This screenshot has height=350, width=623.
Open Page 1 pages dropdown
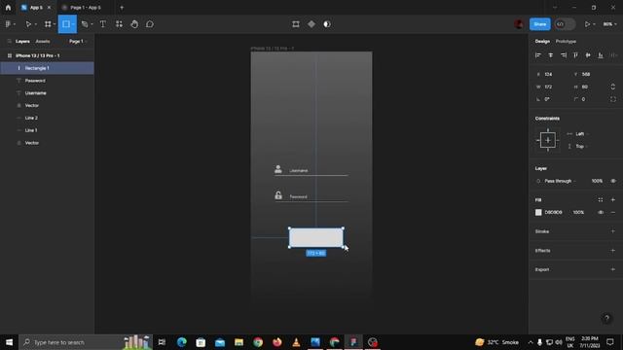[x=78, y=41]
